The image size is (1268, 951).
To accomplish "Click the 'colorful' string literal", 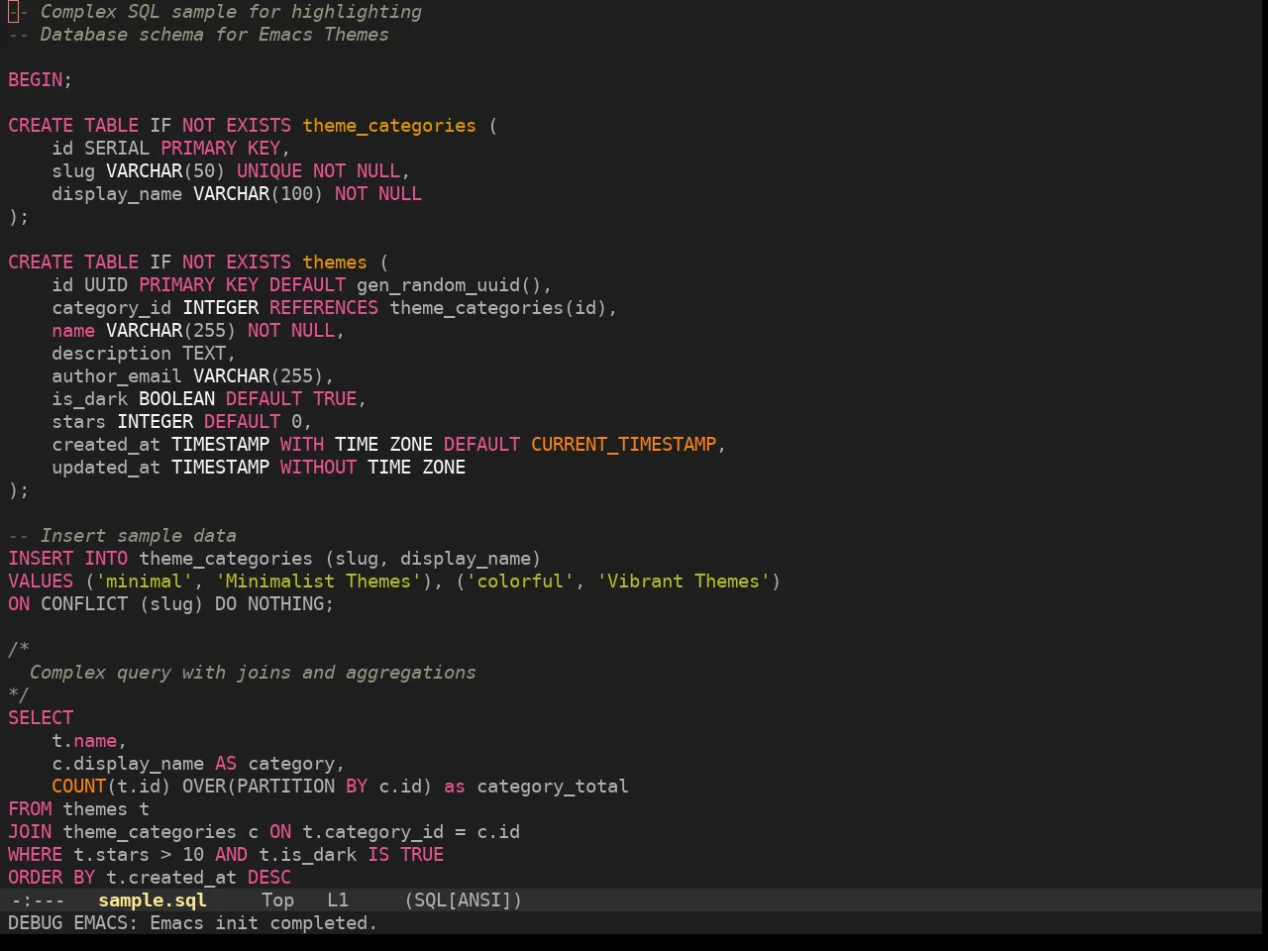I will 520,581.
